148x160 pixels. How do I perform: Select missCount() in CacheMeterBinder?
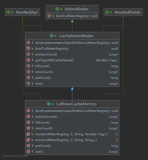click(72, 72)
